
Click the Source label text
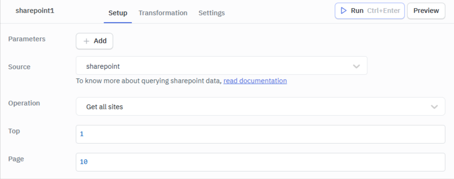[x=19, y=67]
